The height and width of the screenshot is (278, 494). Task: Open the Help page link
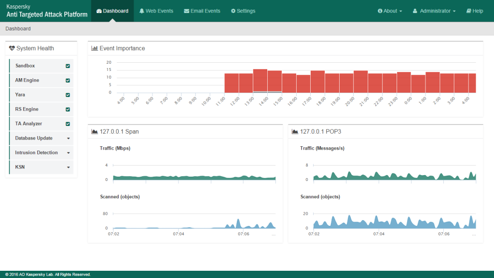click(x=475, y=11)
